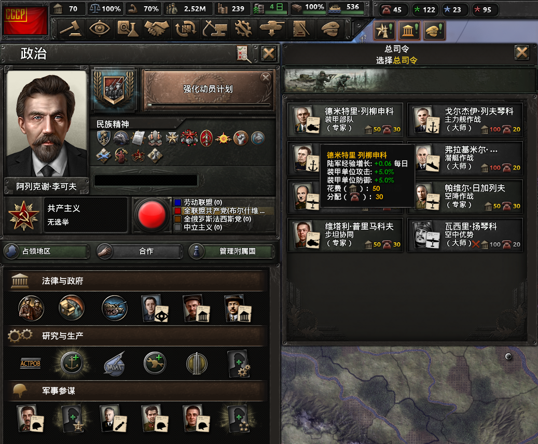Cancel the 强化动员计划 national focus

point(265,78)
